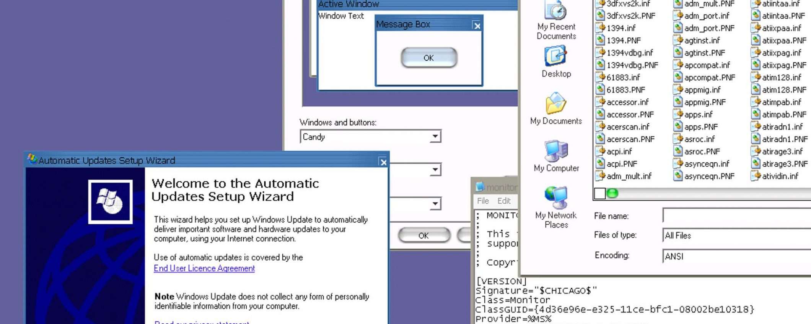The height and width of the screenshot is (324, 811).
Task: Select file agtinst.inf
Action: 702,40
